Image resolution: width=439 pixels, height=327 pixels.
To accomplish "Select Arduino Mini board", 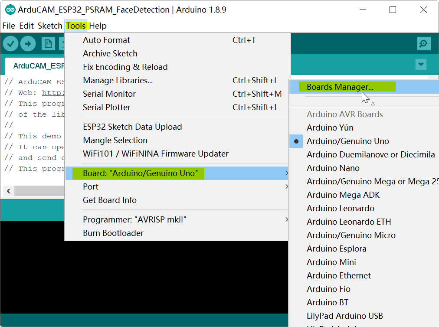I will click(364, 262).
